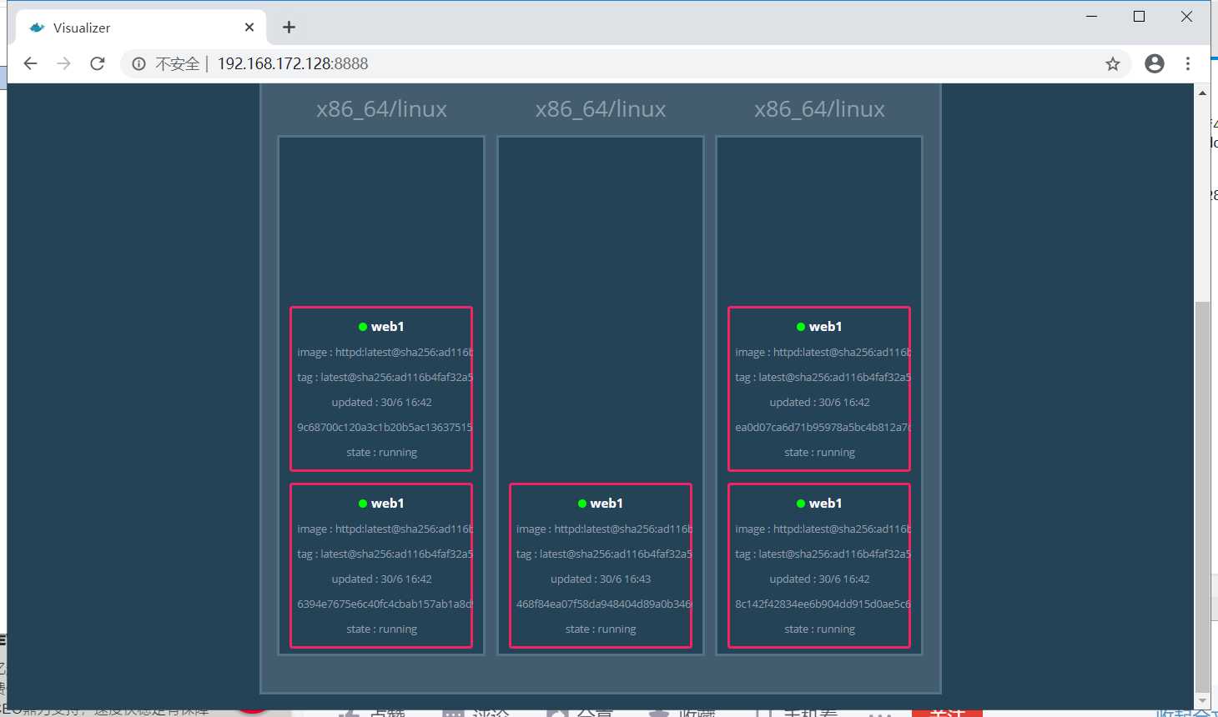
Task: Click green status dot of container ea0d07ca6d71
Action: [801, 327]
